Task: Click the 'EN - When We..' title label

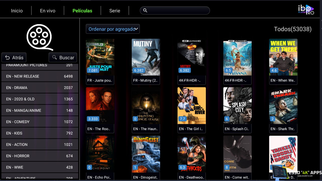Action: point(283,80)
